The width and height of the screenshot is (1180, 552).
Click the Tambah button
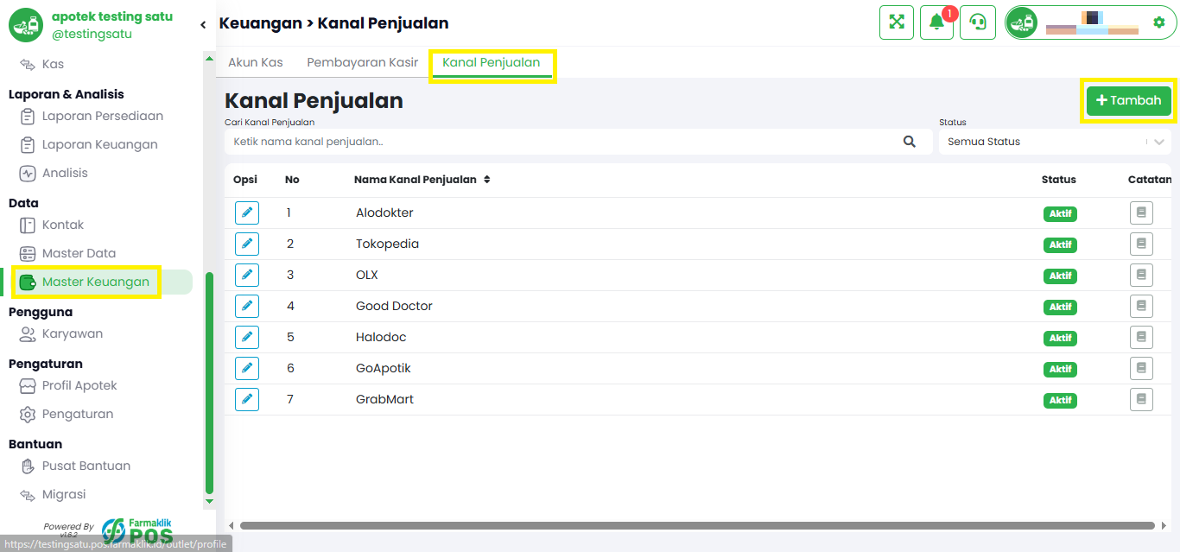point(1129,100)
